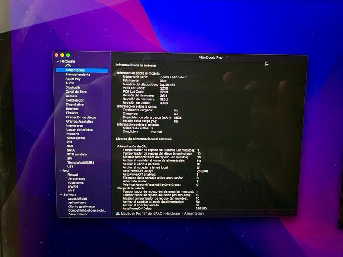Select Diagnóstico in the sidebar
The height and width of the screenshot is (257, 343).
point(75,105)
